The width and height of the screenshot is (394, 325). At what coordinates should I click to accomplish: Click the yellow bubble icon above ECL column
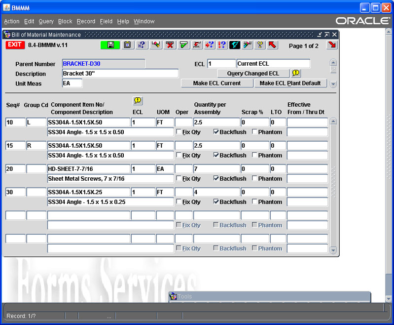click(138, 101)
